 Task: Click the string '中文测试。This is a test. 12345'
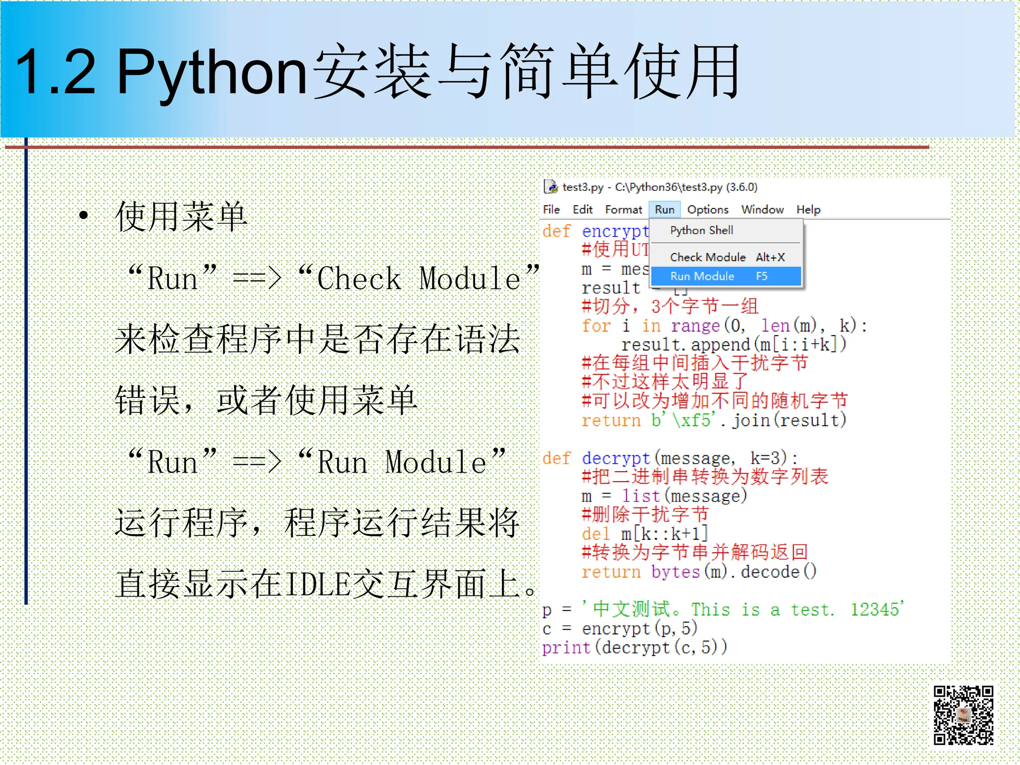coord(743,609)
